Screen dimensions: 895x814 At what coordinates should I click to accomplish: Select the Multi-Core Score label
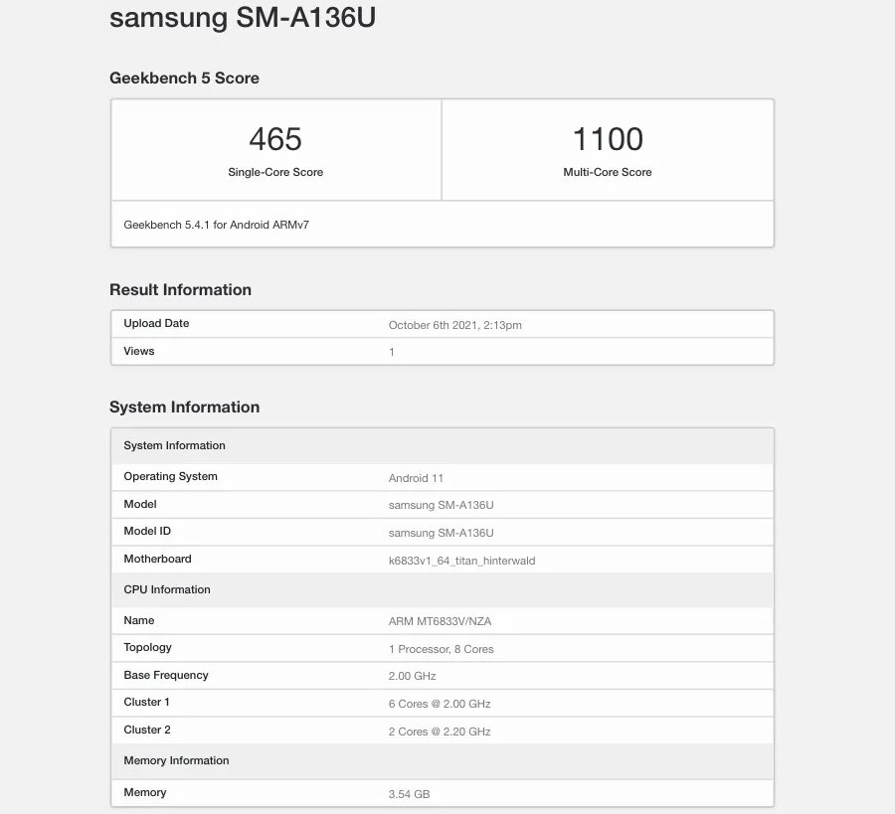coord(608,172)
